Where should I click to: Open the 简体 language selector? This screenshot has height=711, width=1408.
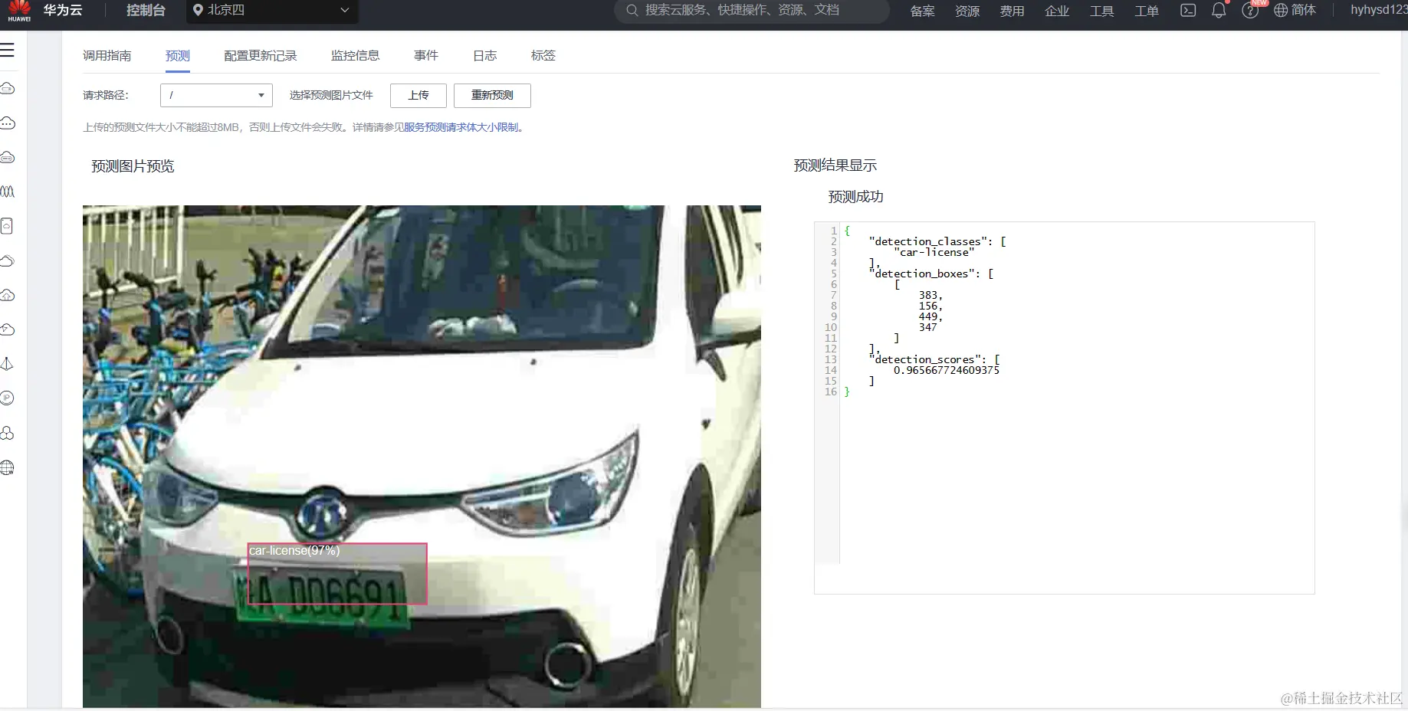[1295, 10]
